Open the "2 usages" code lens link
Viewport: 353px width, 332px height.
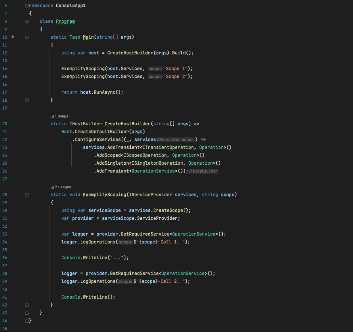tap(61, 187)
